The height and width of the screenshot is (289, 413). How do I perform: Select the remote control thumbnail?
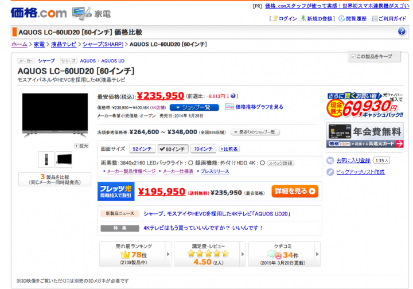tap(46, 159)
